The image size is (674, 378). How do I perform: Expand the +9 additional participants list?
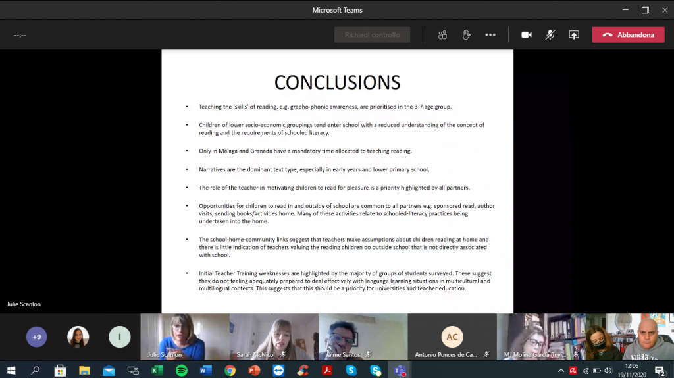coord(37,337)
